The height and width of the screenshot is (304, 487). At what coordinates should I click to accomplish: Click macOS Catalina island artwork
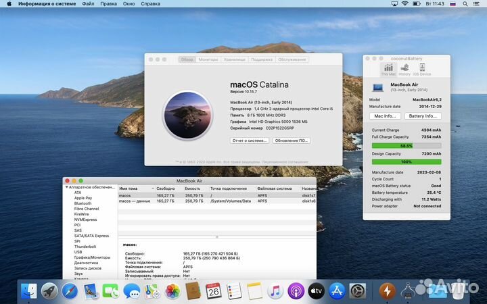click(x=187, y=115)
